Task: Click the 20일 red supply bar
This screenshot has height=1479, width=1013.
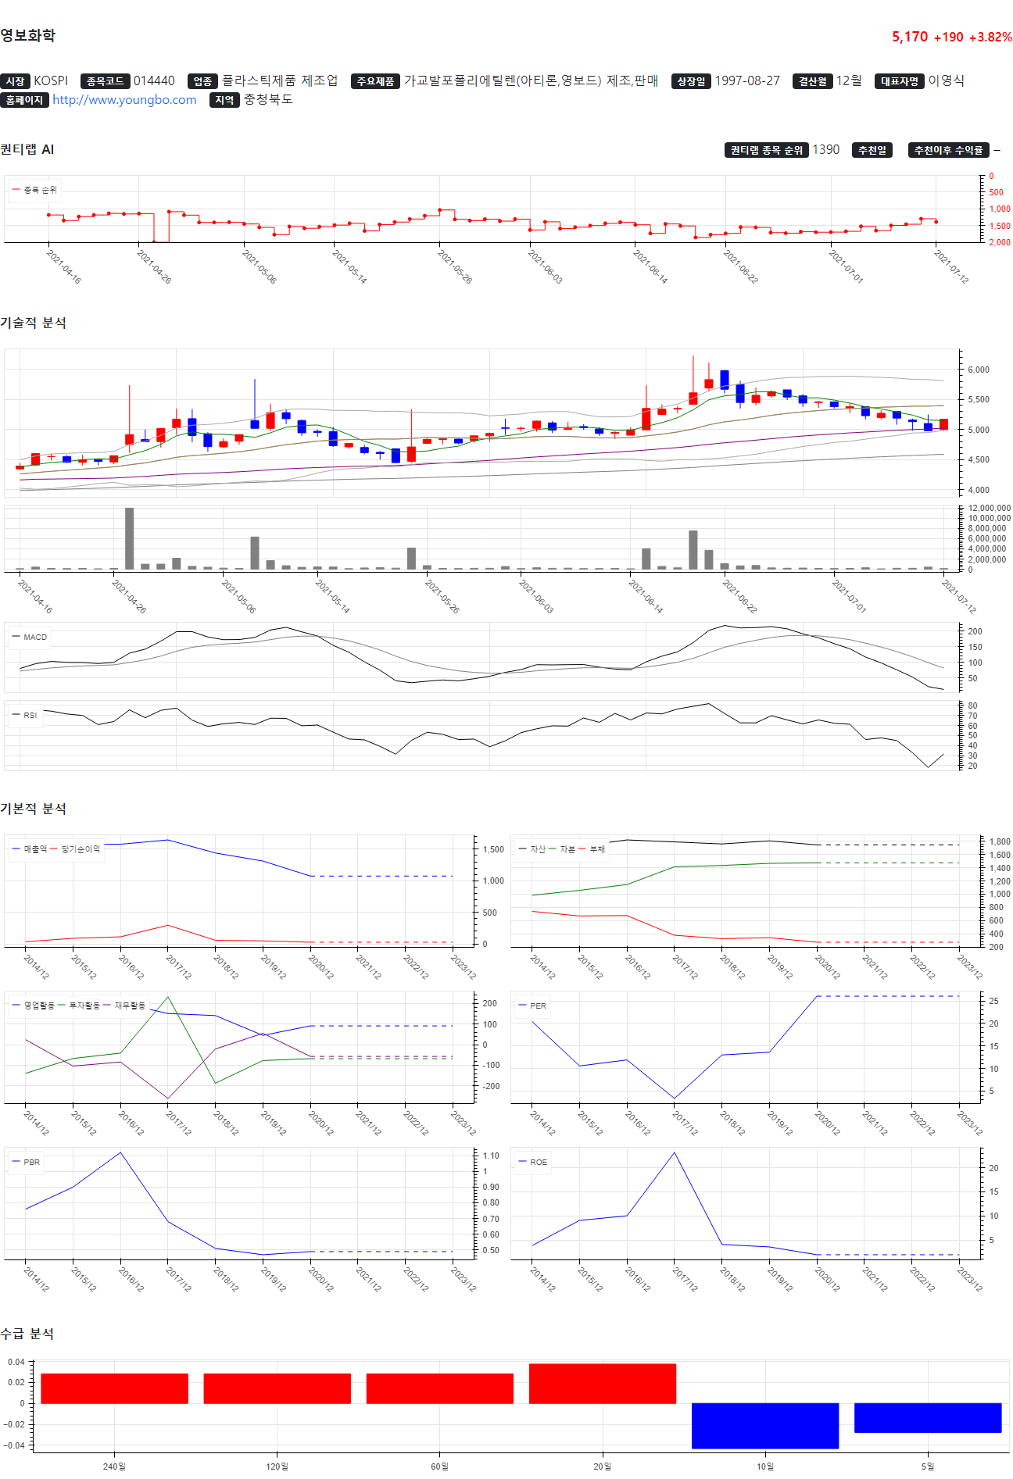Action: click(603, 1384)
